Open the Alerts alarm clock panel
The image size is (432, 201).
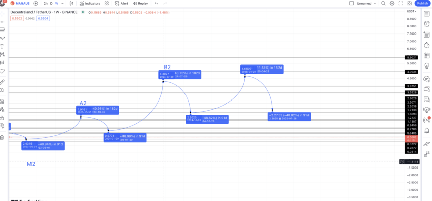(427, 24)
